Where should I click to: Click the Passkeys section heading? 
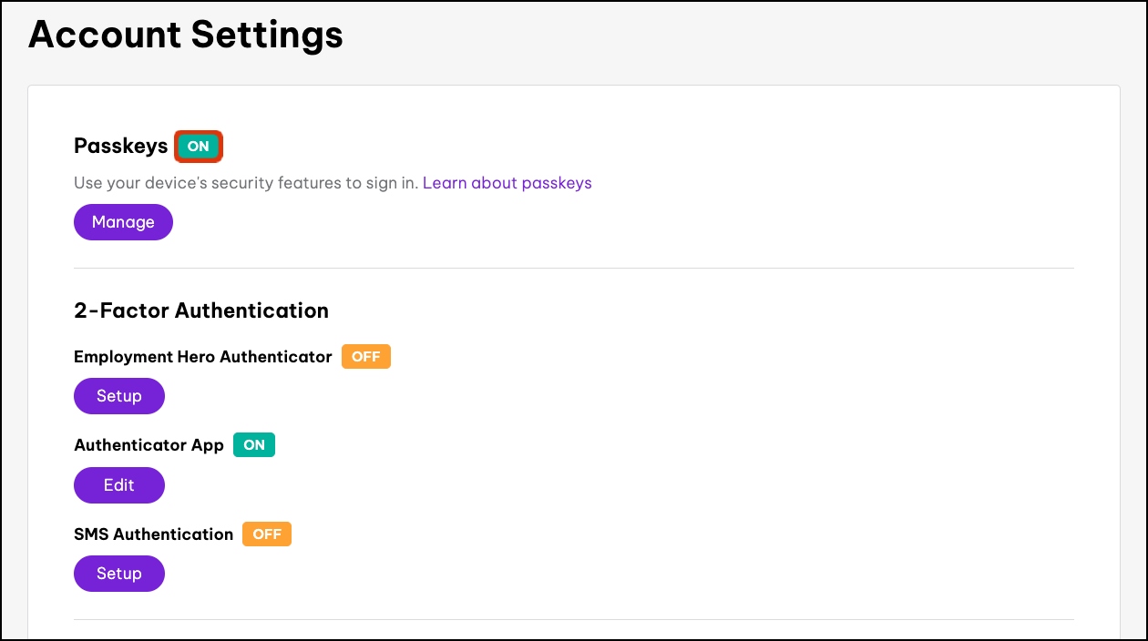(120, 146)
